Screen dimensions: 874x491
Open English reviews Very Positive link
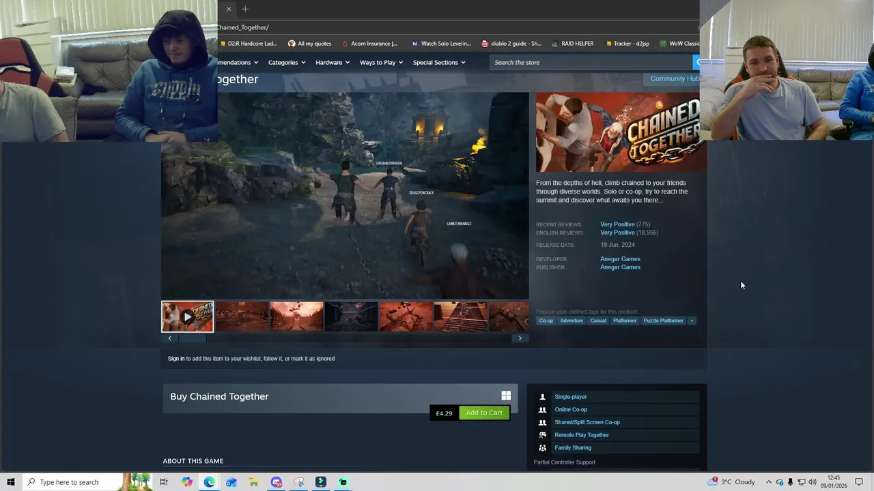617,233
